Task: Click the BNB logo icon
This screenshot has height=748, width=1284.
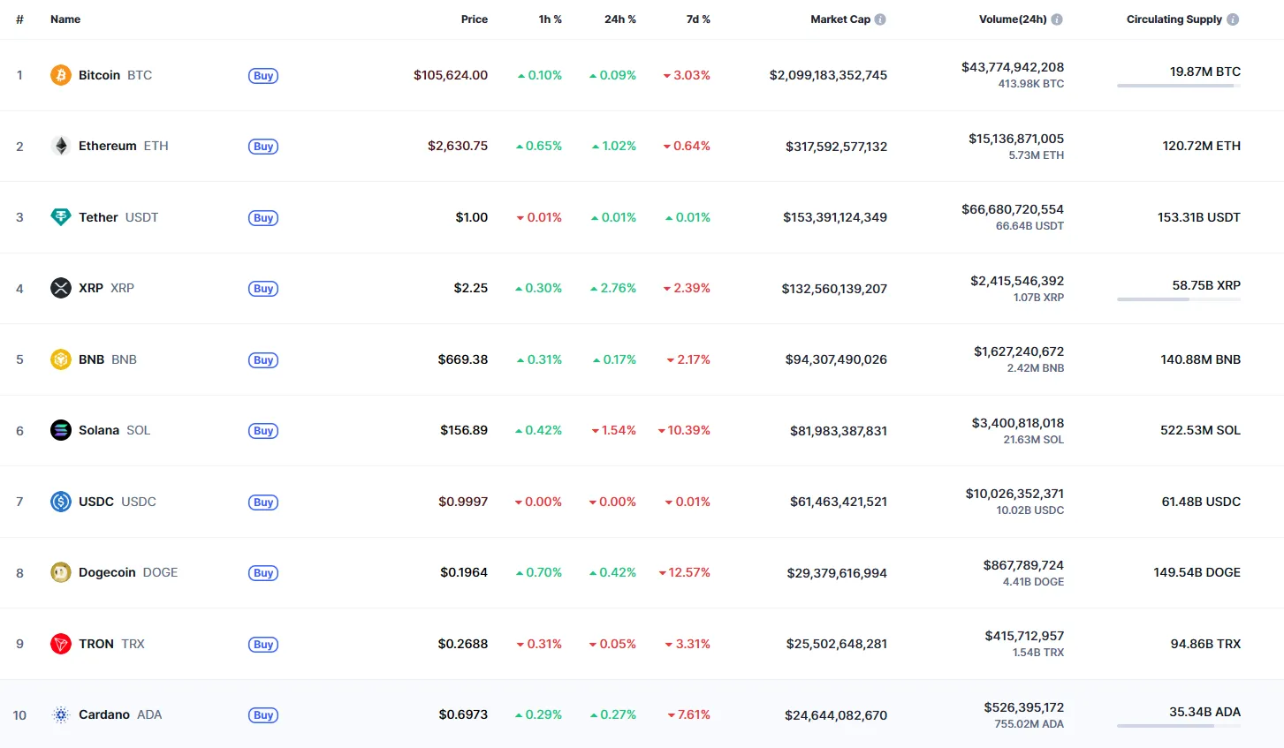Action: (60, 359)
